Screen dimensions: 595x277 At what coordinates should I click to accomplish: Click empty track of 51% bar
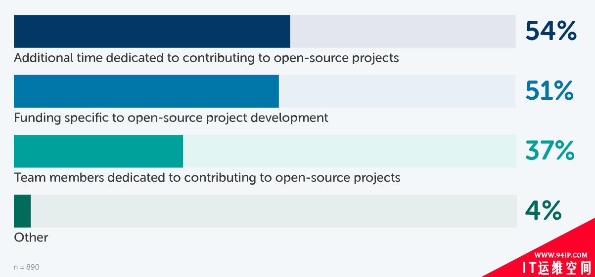coord(397,91)
